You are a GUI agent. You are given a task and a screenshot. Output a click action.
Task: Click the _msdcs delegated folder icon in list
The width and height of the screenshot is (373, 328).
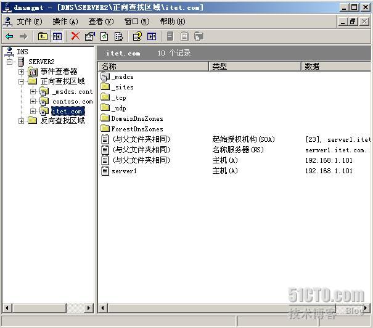point(105,76)
